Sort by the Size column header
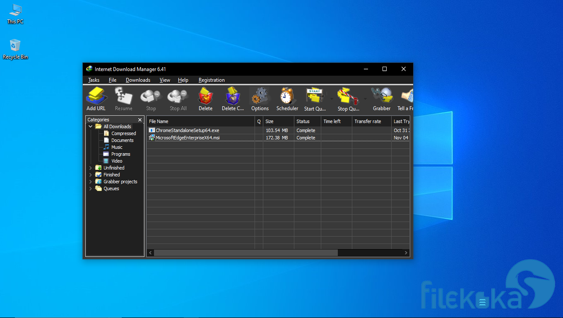Screen dimensions: 563x318 click(x=279, y=121)
